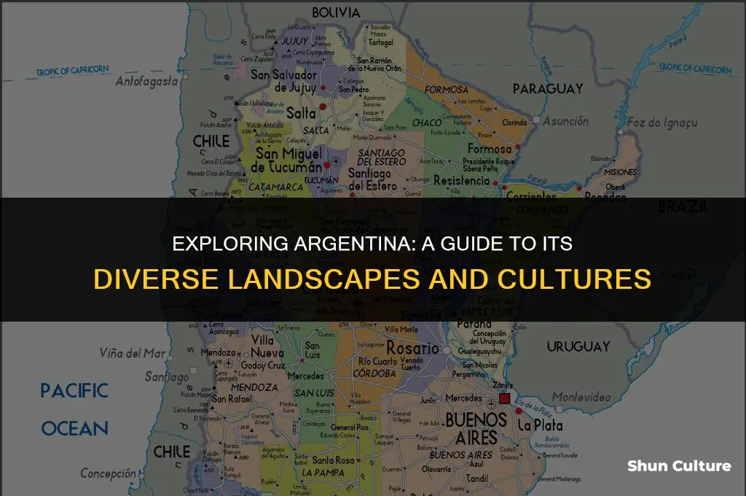The height and width of the screenshot is (496, 746).
Task: Select the San Salvador de Jujuy label
Action: (283, 81)
